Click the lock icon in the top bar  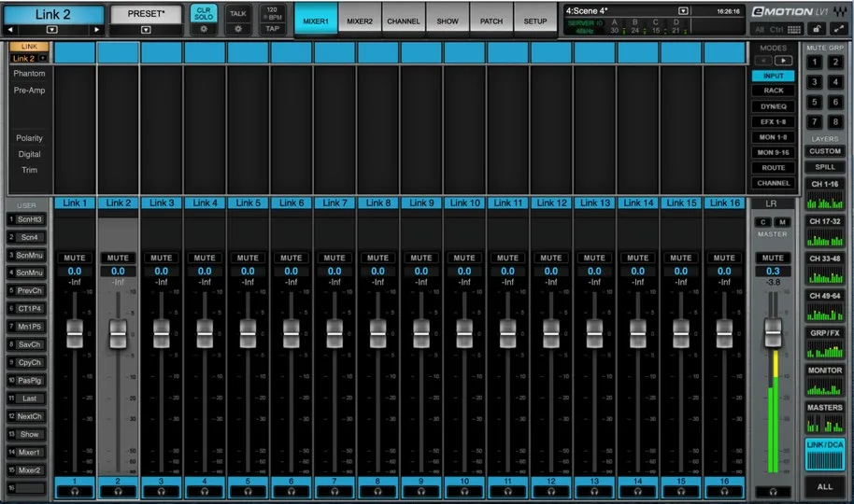pyautogui.click(x=816, y=29)
